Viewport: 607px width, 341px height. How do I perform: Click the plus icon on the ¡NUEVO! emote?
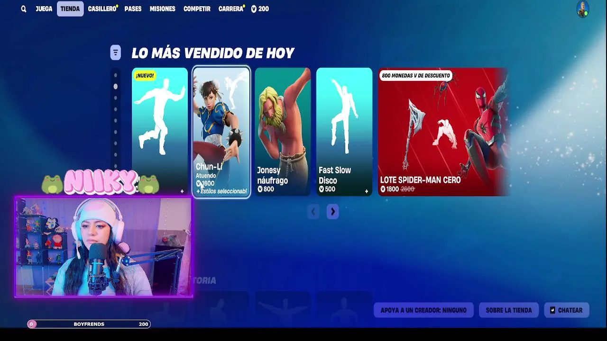tap(182, 191)
